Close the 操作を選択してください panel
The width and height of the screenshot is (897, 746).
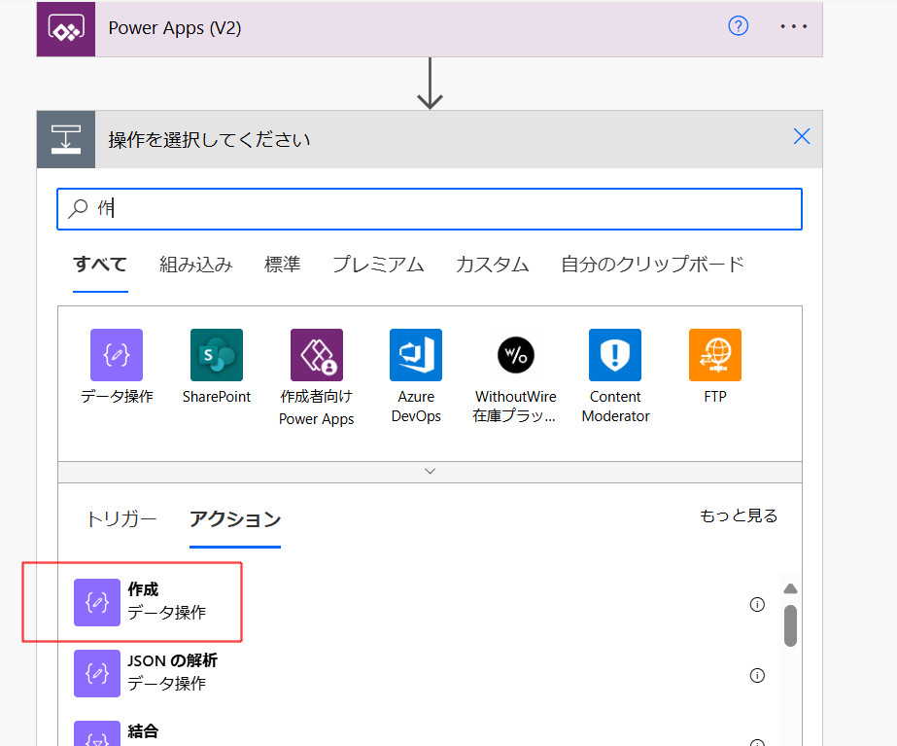802,137
